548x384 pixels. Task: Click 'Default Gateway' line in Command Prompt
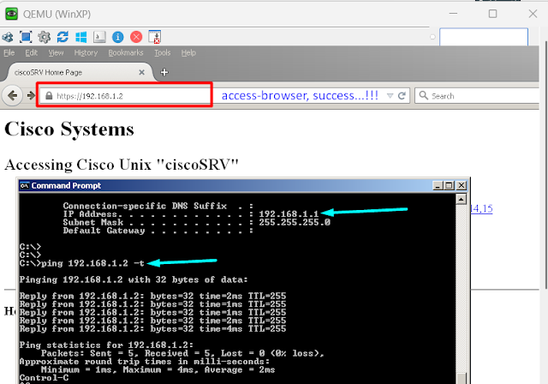(x=158, y=231)
